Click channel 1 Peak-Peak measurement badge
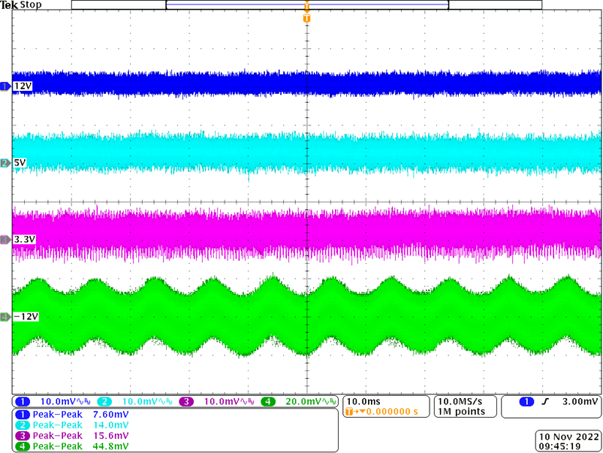The width and height of the screenshot is (603, 453). point(23,415)
